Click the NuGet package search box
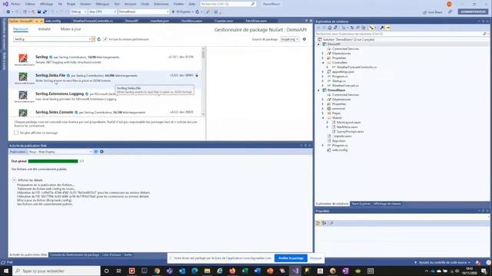 52,39
